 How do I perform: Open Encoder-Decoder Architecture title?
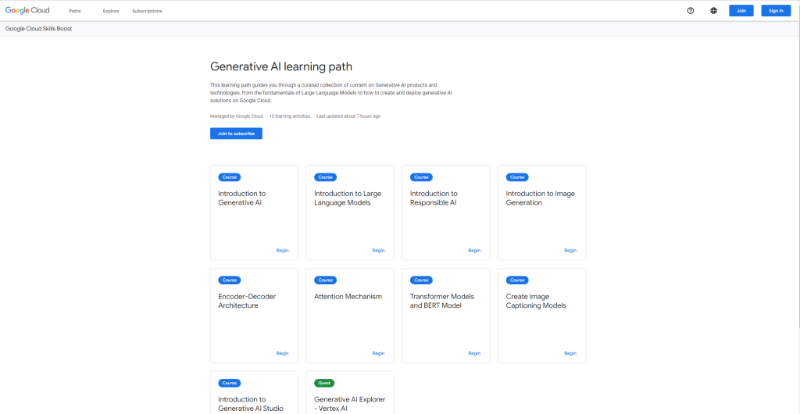coord(247,301)
